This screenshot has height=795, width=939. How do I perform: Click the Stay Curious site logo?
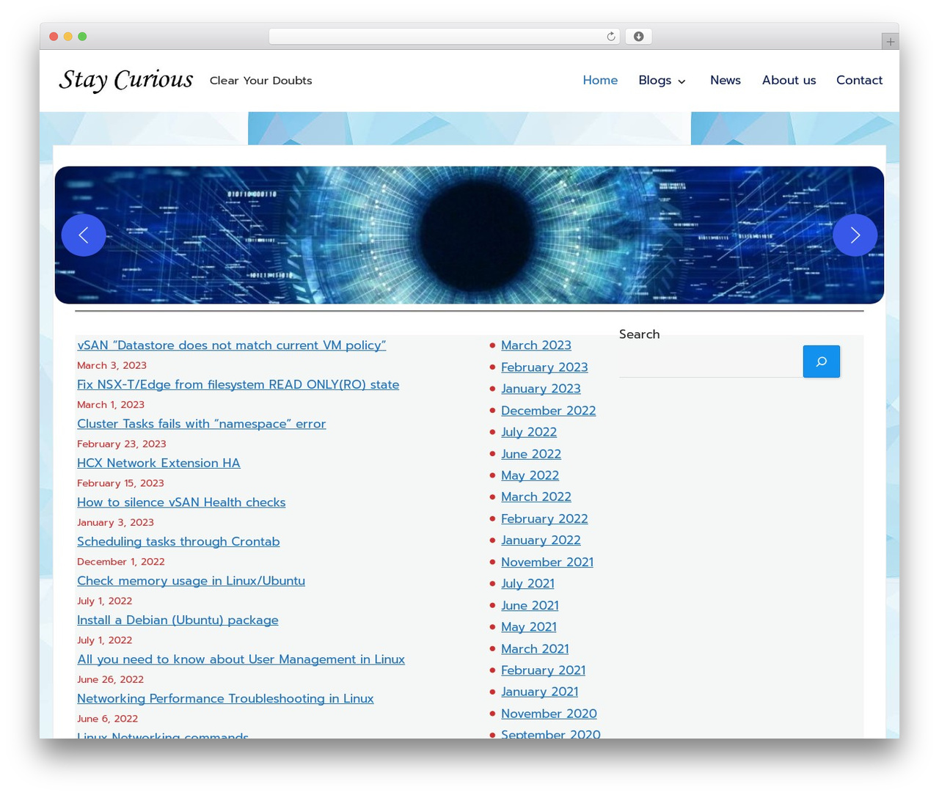(x=126, y=80)
